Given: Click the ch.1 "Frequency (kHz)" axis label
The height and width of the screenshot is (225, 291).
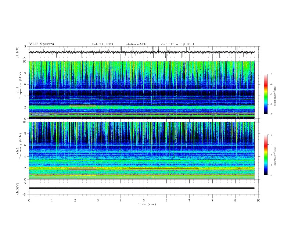Looking at the screenshot, I should [21, 86].
